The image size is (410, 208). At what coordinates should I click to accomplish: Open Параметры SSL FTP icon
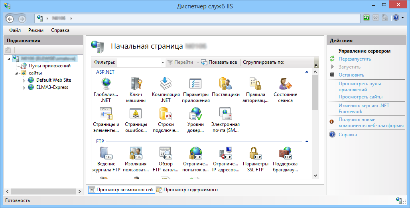tap(255, 153)
